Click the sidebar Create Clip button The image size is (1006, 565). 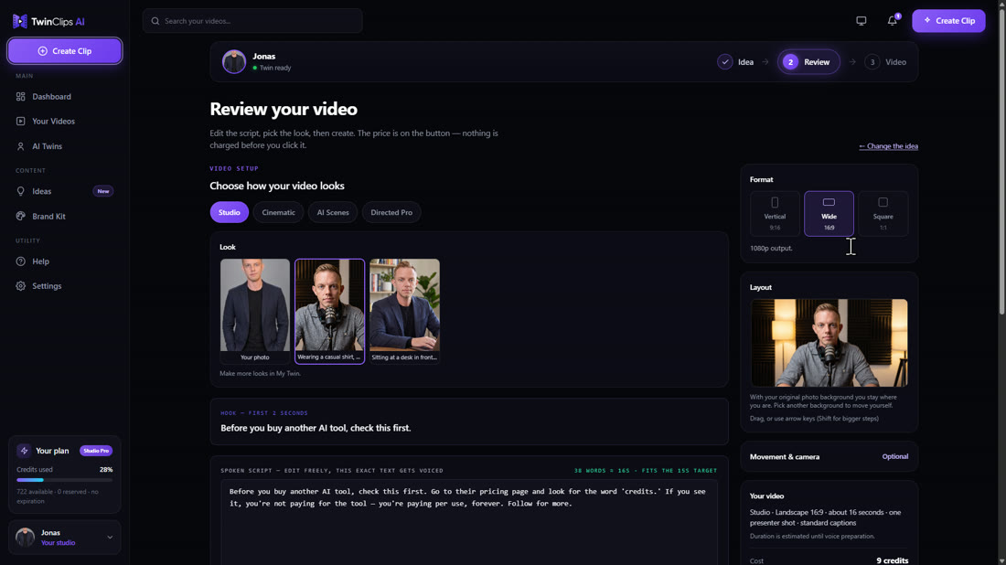pos(65,50)
